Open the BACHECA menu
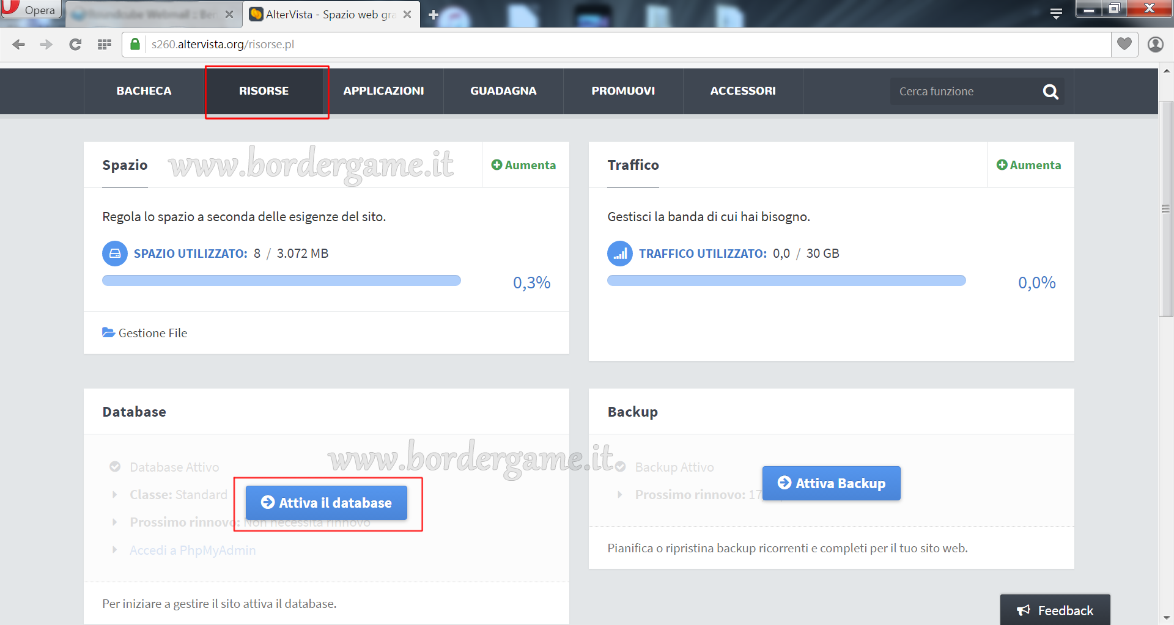 tap(144, 91)
